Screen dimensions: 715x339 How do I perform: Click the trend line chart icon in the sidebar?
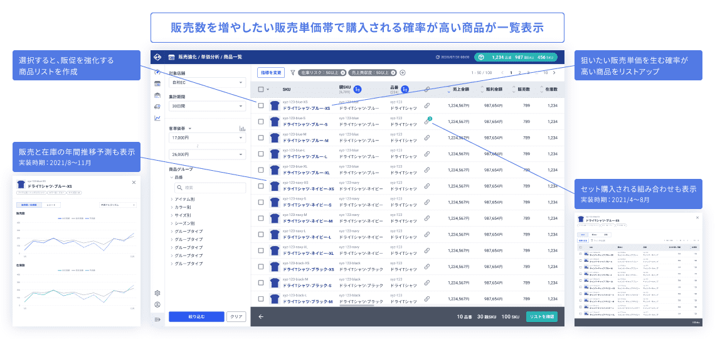[157, 118]
